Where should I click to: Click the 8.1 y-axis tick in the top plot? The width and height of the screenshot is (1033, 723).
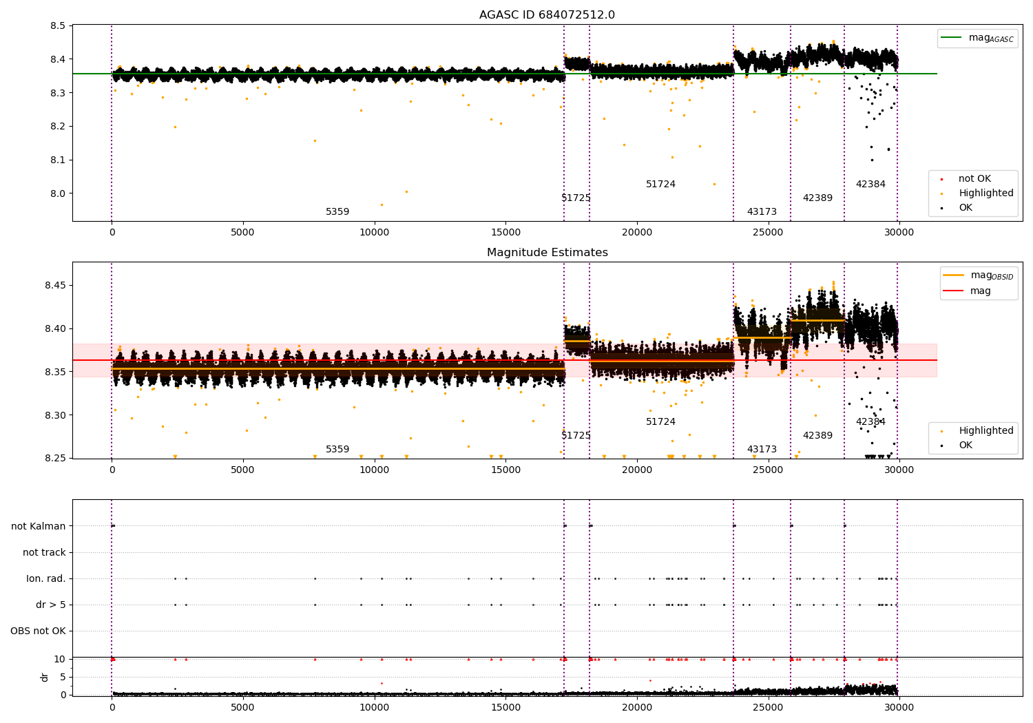[58, 160]
